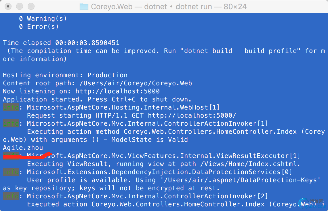Click the Hosting environment: Production line
Image resolution: width=328 pixels, height=211 pixels.
[65, 75]
